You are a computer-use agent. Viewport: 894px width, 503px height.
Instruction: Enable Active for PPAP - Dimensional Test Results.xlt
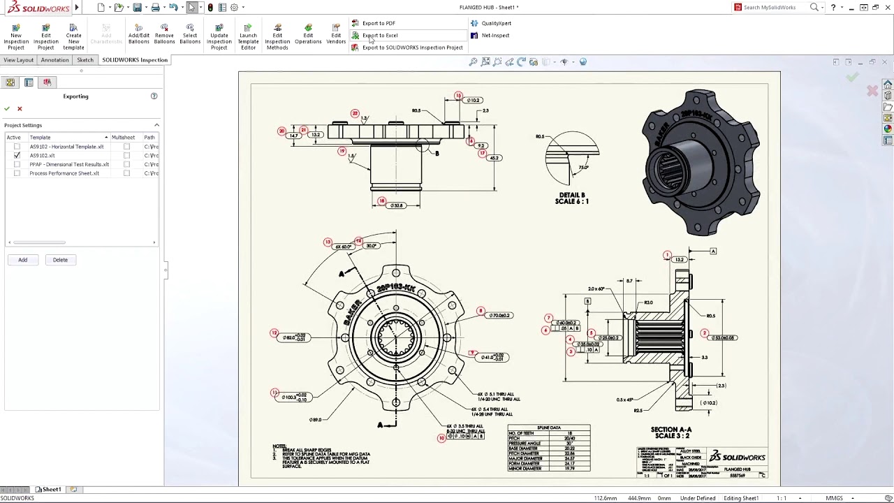pos(17,164)
